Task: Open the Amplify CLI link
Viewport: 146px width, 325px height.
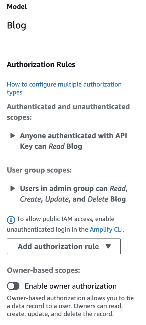Action: coord(106,230)
